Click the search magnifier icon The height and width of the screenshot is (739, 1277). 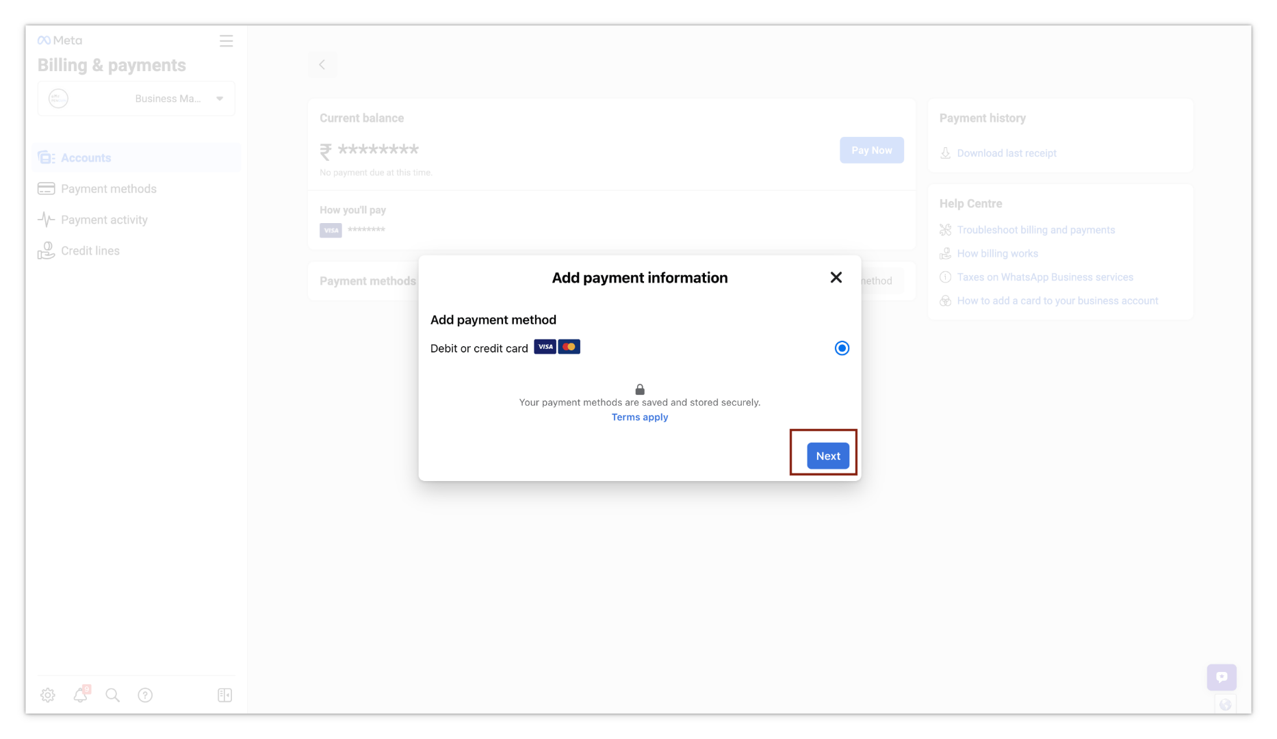click(x=113, y=695)
